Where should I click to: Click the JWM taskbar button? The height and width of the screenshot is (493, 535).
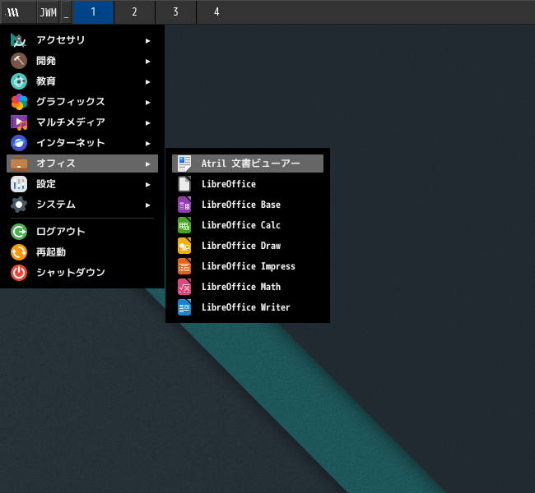[x=48, y=12]
